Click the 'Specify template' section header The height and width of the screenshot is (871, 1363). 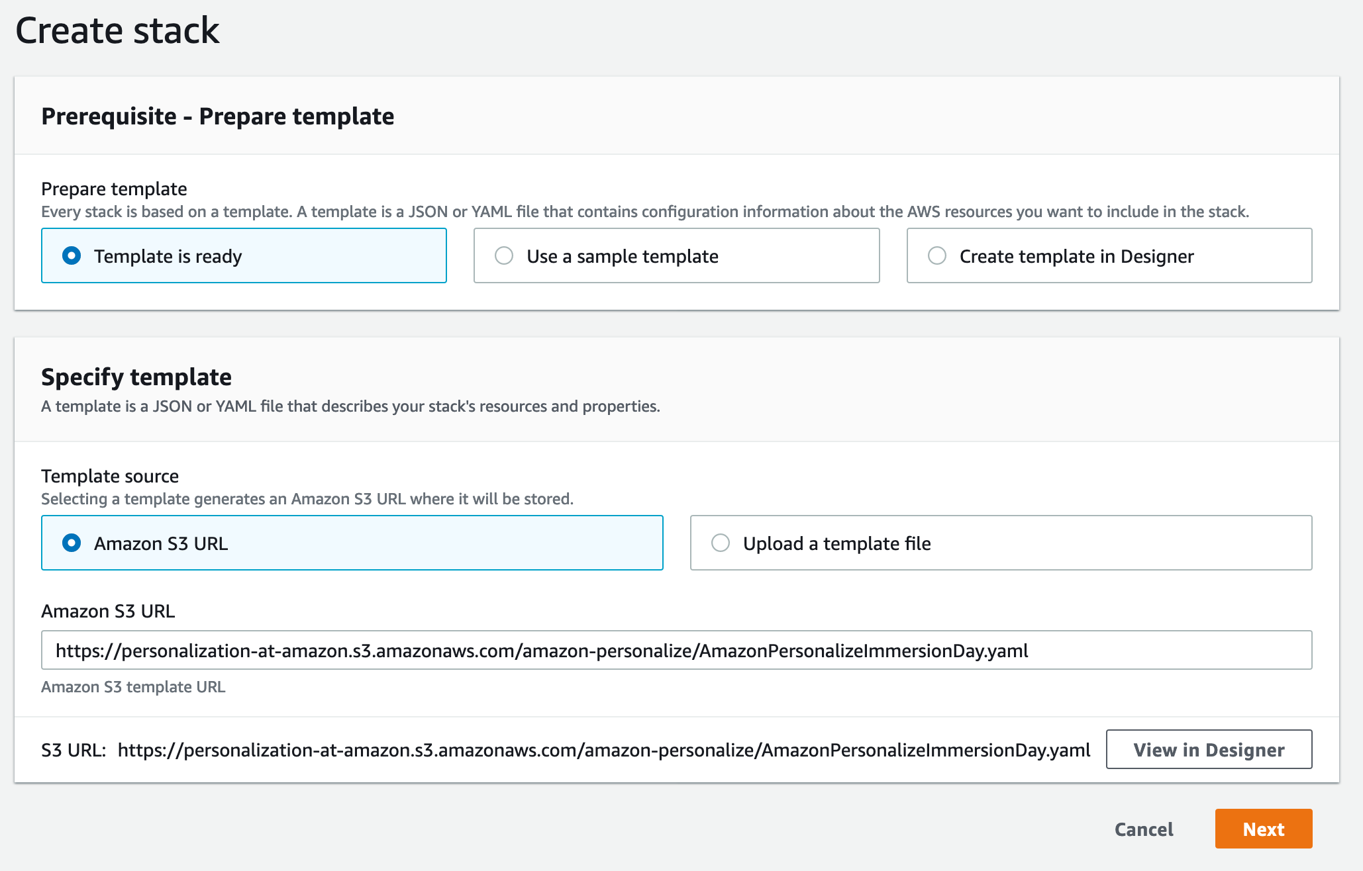136,377
